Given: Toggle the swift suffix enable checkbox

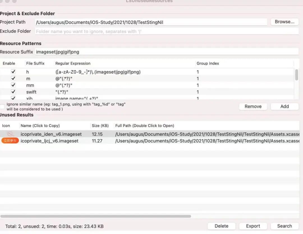Looking at the screenshot, I should (x=13, y=92).
